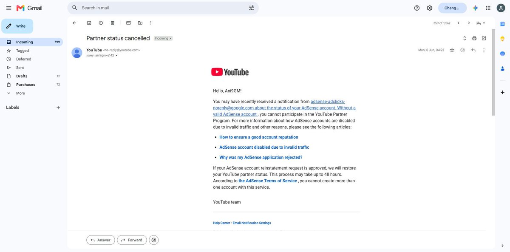This screenshot has height=252, width=510.
Task: Delete this email
Action: [113, 23]
